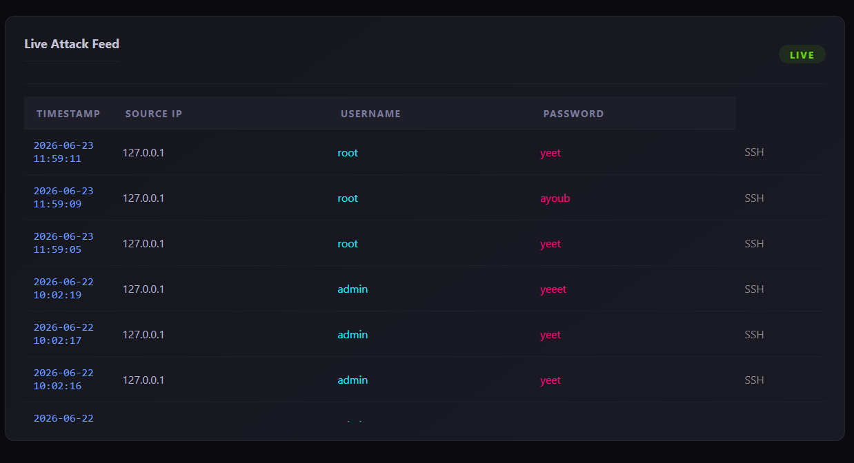Image resolution: width=854 pixels, height=463 pixels.
Task: Click source IP in the 11:59:05 row
Action: [x=143, y=244]
